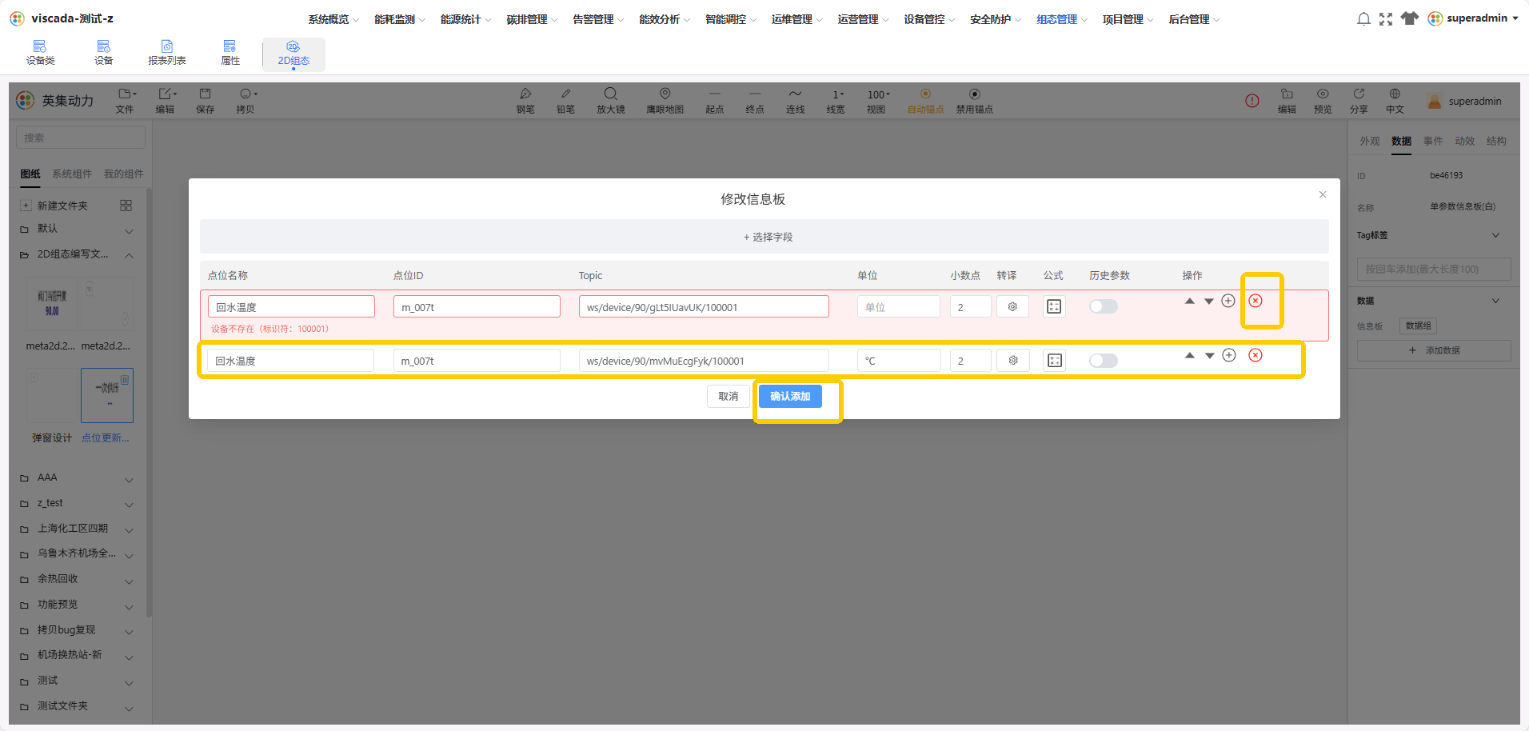
Task: Enable history parameter for first row
Action: tap(1104, 306)
